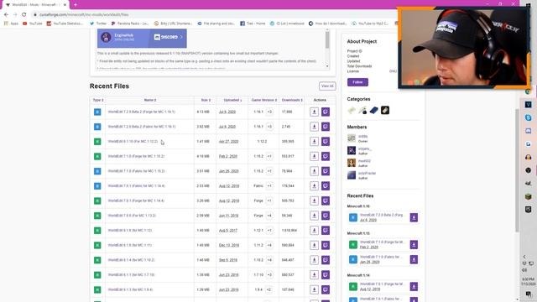The width and height of the screenshot is (537, 302).
Task: Click the green Release type icon for WorldEdit 6.1.10
Action: 97,142
